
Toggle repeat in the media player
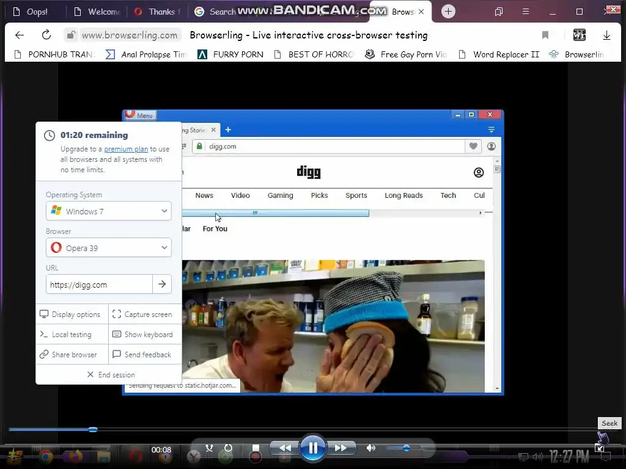point(228,448)
